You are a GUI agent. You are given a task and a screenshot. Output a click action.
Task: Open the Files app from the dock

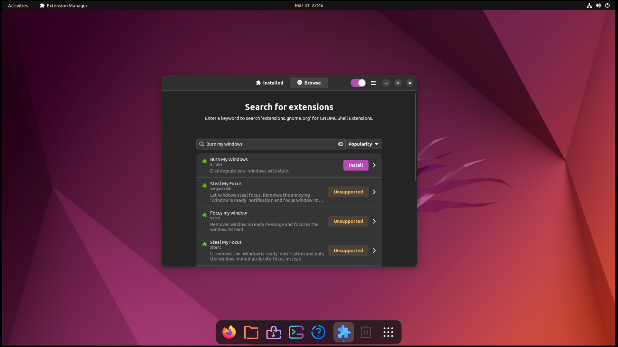251,332
